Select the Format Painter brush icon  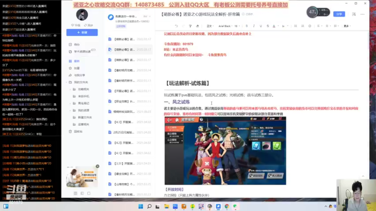(190, 26)
